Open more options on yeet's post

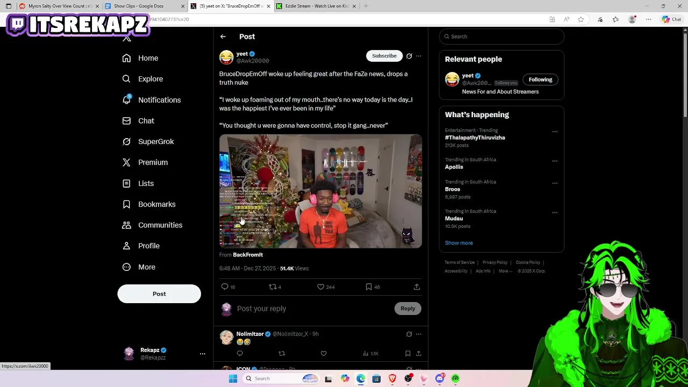pos(419,56)
